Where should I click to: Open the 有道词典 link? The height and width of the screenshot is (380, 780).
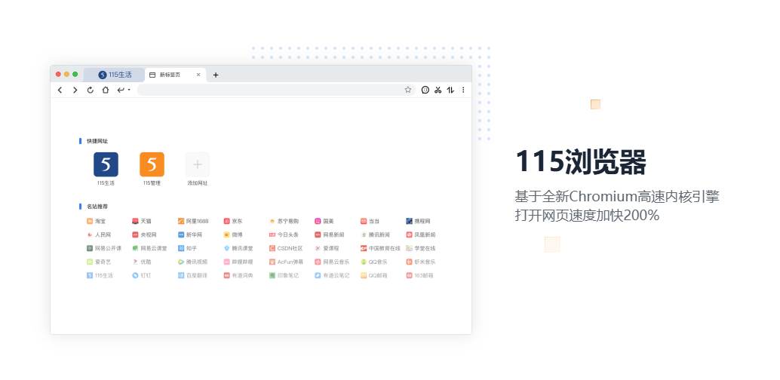pyautogui.click(x=238, y=275)
